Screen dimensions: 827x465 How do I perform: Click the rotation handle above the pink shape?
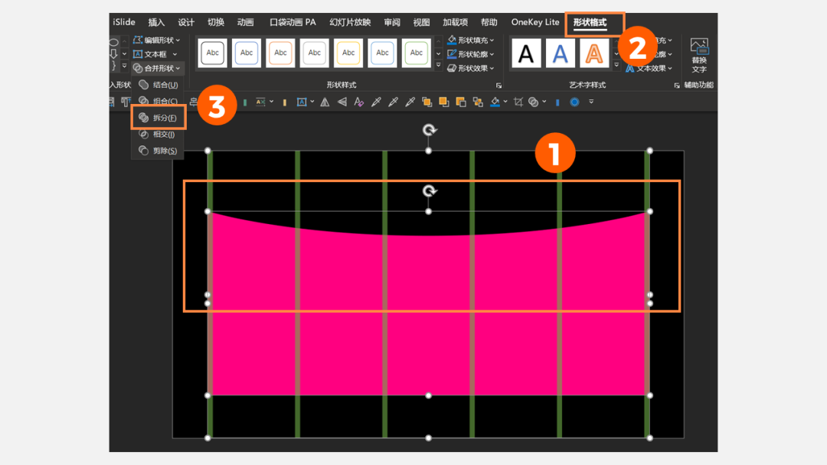click(430, 191)
